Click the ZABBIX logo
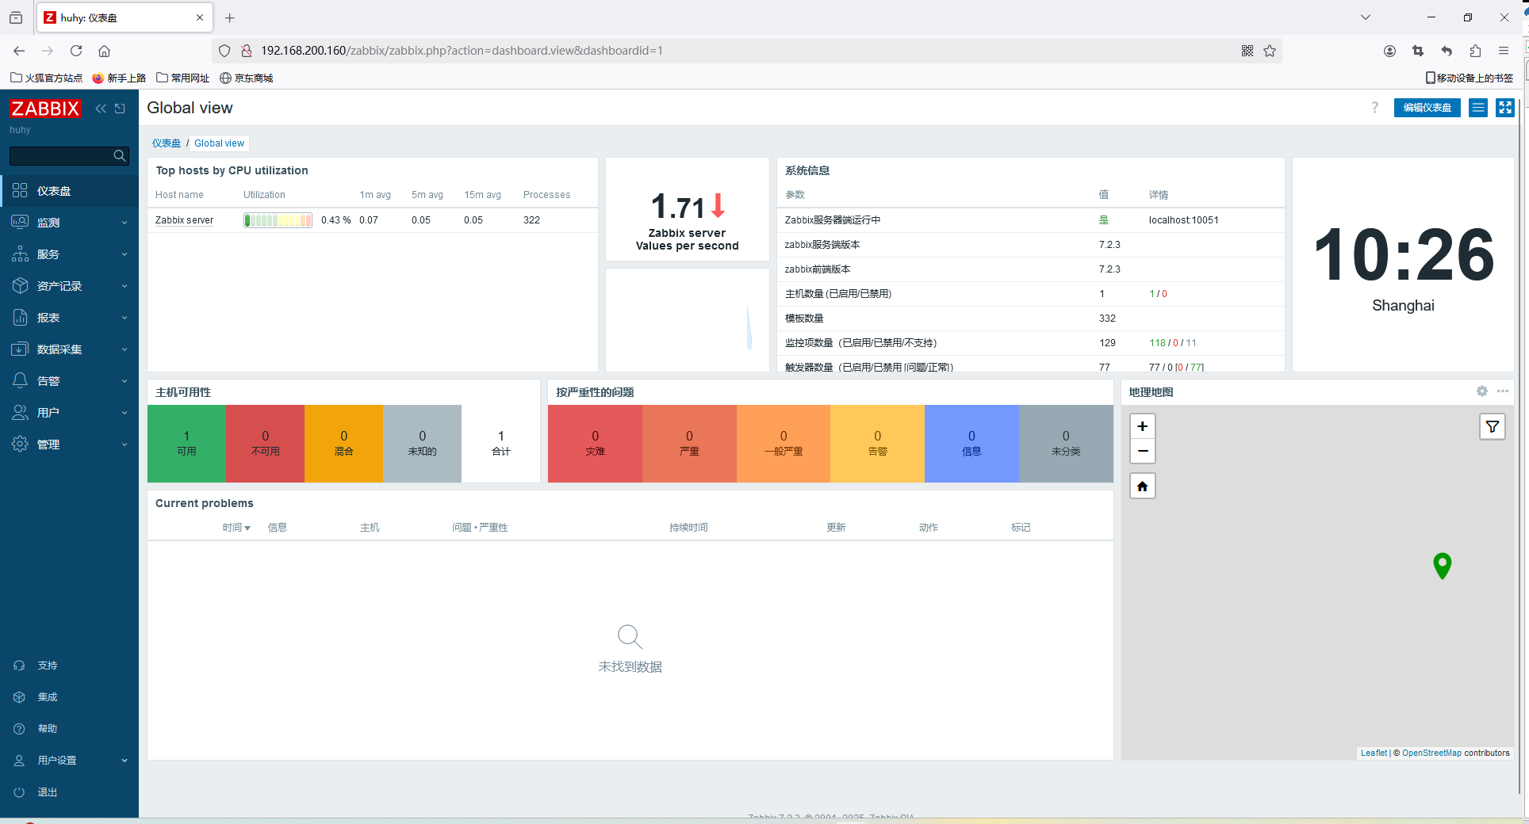 pos(45,109)
